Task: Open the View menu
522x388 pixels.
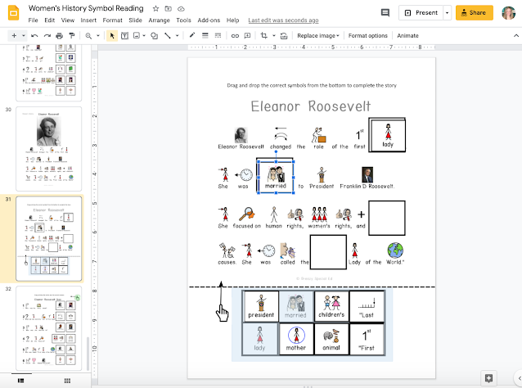Action: (68, 20)
